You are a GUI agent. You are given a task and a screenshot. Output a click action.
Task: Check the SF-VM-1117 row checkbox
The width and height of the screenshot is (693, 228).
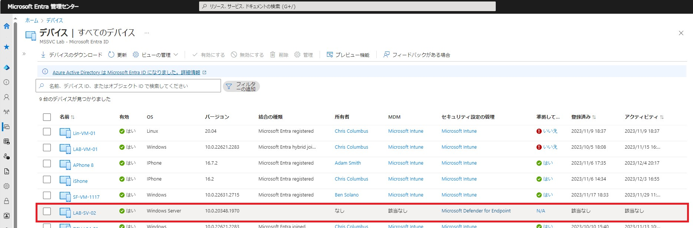47,195
